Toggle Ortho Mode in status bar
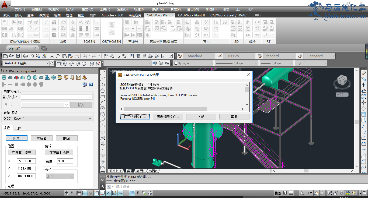Image resolution: width=368 pixels, height=198 pixels. [85, 193]
